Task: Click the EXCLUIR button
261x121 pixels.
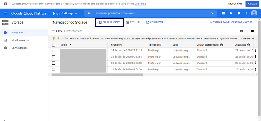Action: (133, 22)
